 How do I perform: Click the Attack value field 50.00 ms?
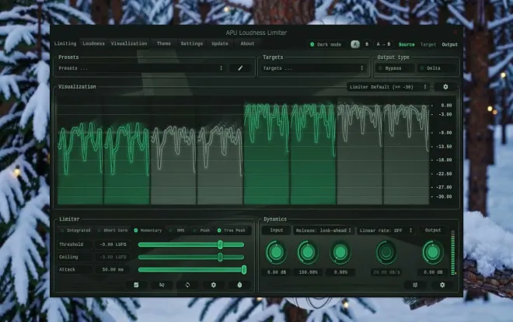[x=113, y=269]
